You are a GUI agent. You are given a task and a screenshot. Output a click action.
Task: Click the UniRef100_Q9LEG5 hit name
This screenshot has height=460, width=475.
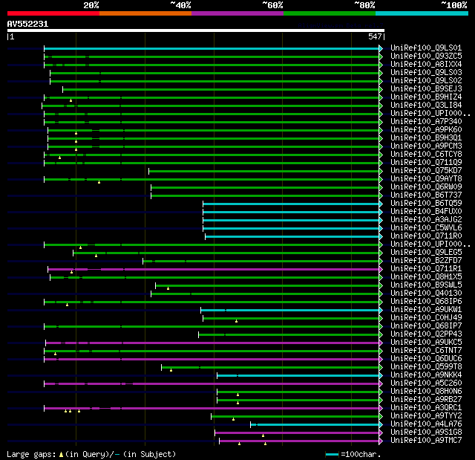pyautogui.click(x=426, y=253)
